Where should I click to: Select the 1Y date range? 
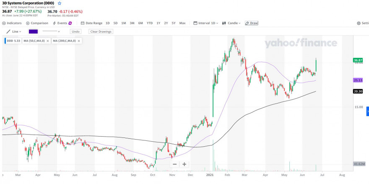[x=159, y=23]
